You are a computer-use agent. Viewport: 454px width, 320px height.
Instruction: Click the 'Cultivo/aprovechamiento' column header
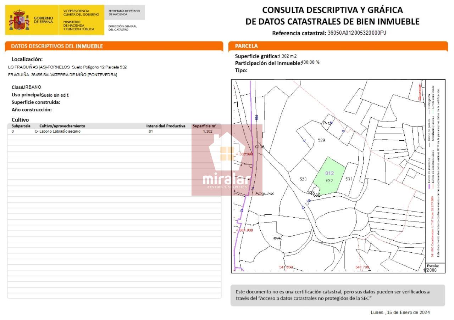(x=62, y=126)
